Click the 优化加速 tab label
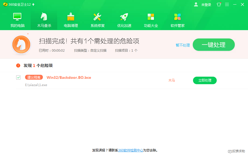The height and width of the screenshot is (156, 248). pos(124,26)
